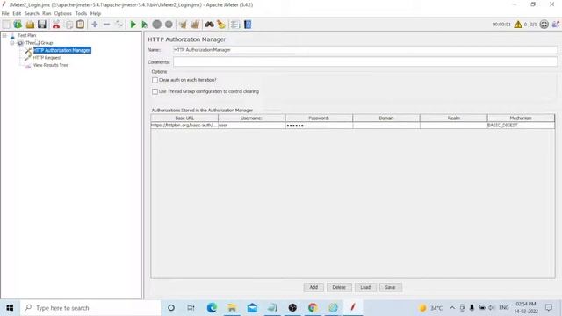Click the taskbar search box
Viewport: 562px width, 316px height.
[x=90, y=308]
